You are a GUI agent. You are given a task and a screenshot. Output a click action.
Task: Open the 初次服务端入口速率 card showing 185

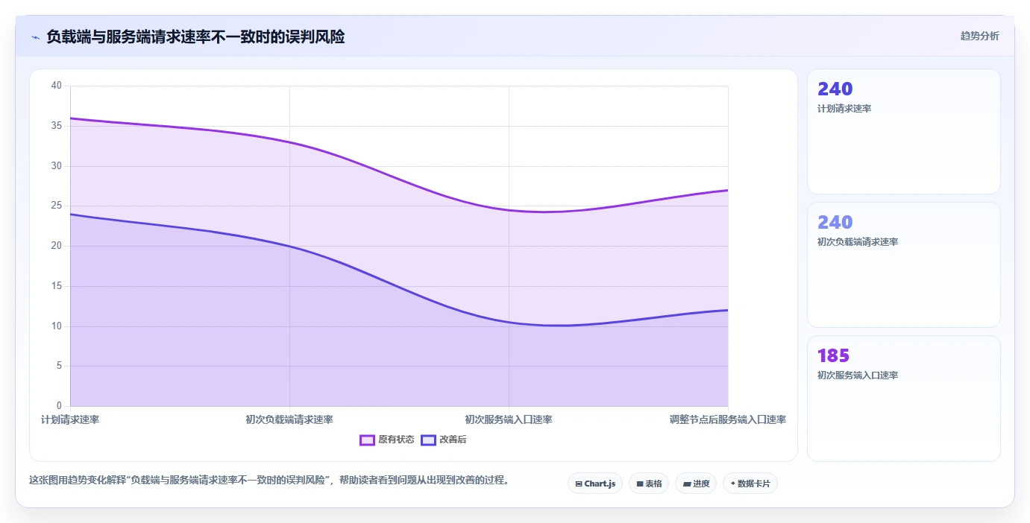904,399
